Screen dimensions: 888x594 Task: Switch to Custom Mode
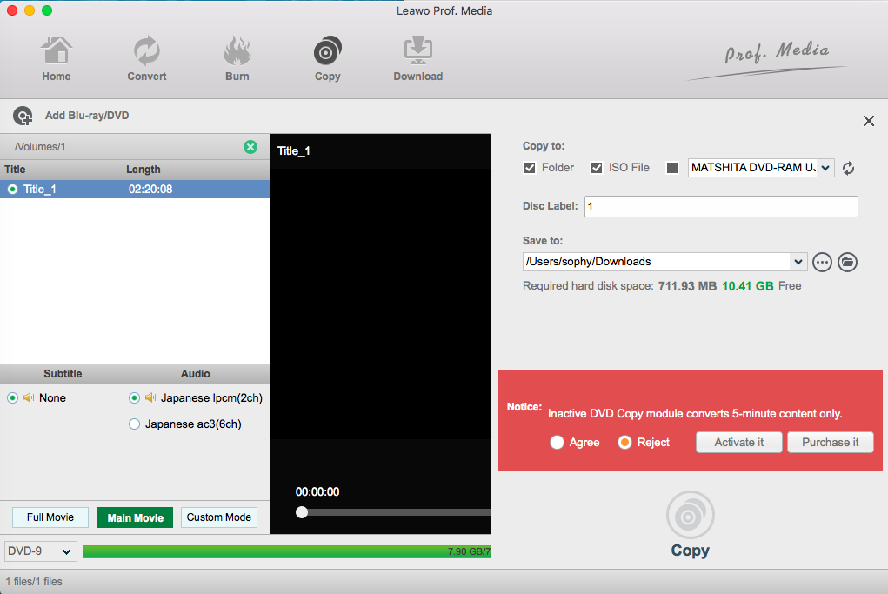click(218, 517)
